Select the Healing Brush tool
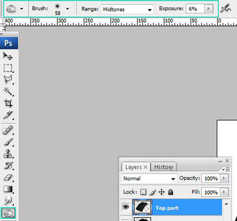This screenshot has height=221, width=237. (x=8, y=130)
